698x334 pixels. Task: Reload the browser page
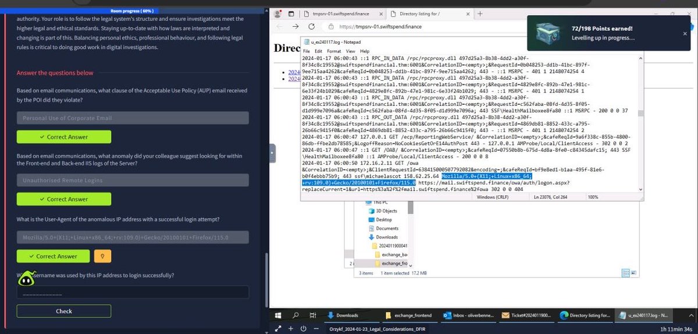click(x=311, y=27)
